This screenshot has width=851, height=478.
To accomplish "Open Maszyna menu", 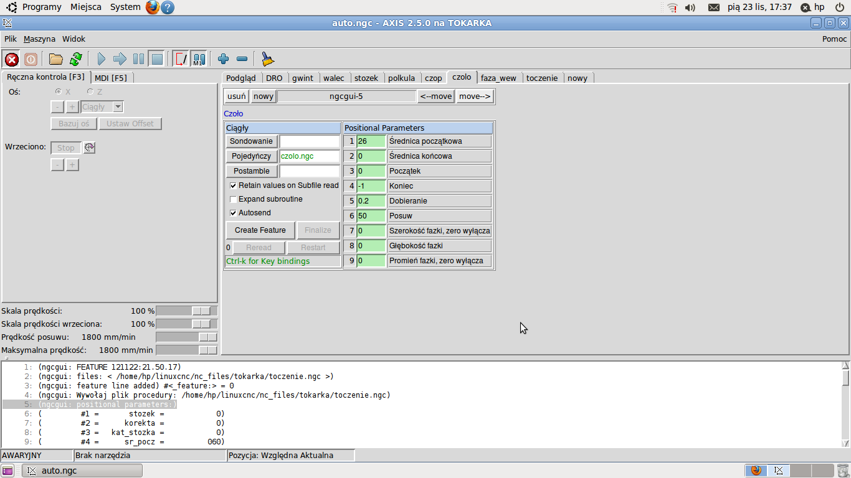I will [x=39, y=39].
